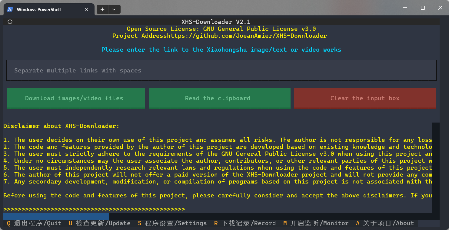Open About from the footer bar
The image size is (449, 230).
point(385,223)
